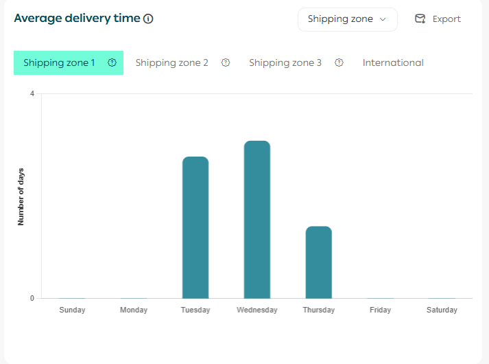Switch to the Shipping zone 3 tab
The height and width of the screenshot is (364, 489).
[285, 62]
